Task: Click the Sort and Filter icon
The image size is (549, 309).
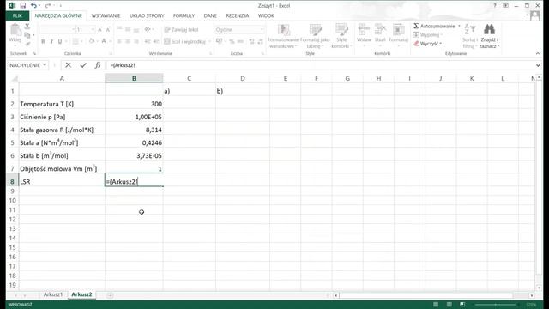Action: click(x=469, y=29)
